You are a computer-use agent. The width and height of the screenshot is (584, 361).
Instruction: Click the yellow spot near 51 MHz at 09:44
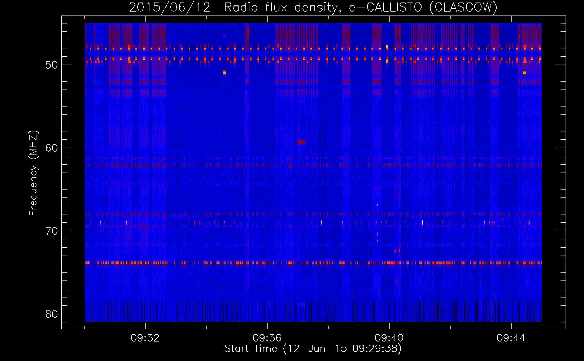point(524,73)
